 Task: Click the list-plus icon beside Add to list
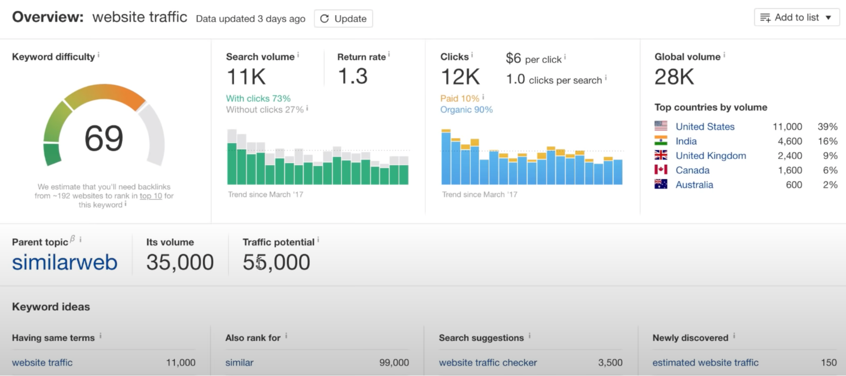pyautogui.click(x=765, y=18)
